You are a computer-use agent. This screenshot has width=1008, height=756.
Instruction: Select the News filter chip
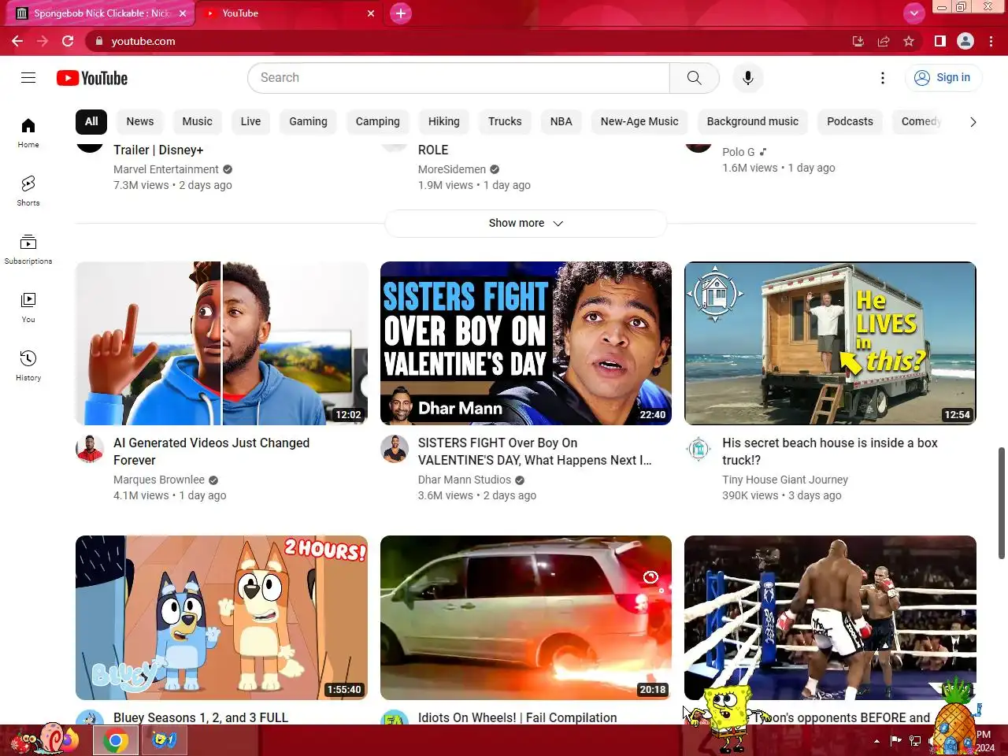click(x=140, y=121)
